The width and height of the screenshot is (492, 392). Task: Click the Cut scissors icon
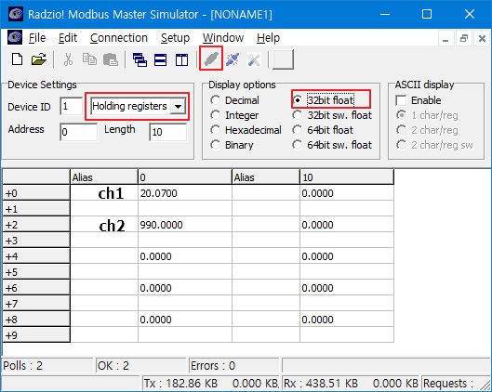[68, 59]
